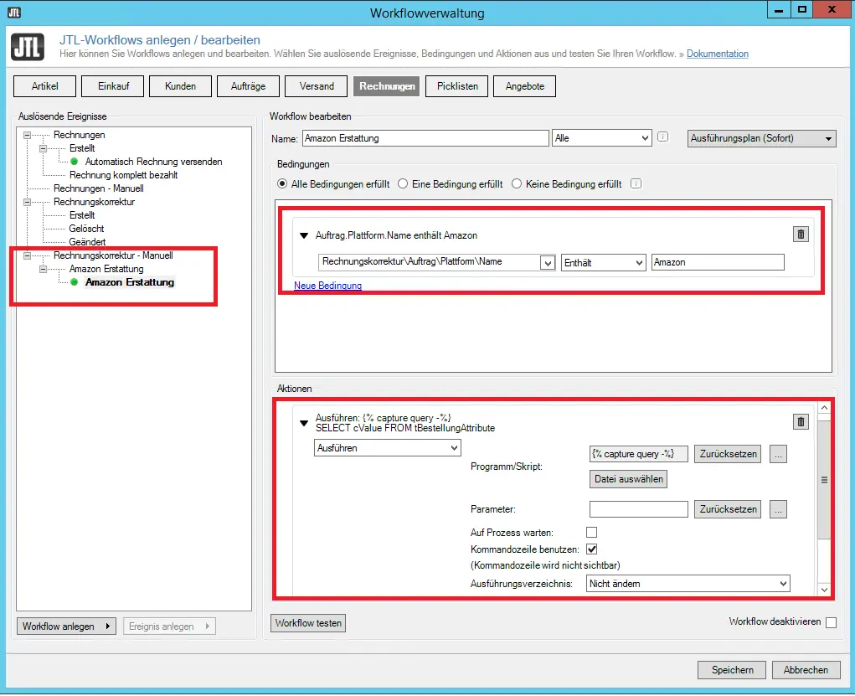
Task: Select Rechnung komplett bezahlt tree item
Action: coord(123,175)
